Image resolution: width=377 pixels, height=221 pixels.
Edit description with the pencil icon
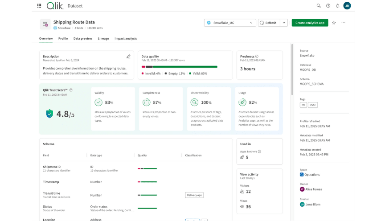(x=128, y=57)
